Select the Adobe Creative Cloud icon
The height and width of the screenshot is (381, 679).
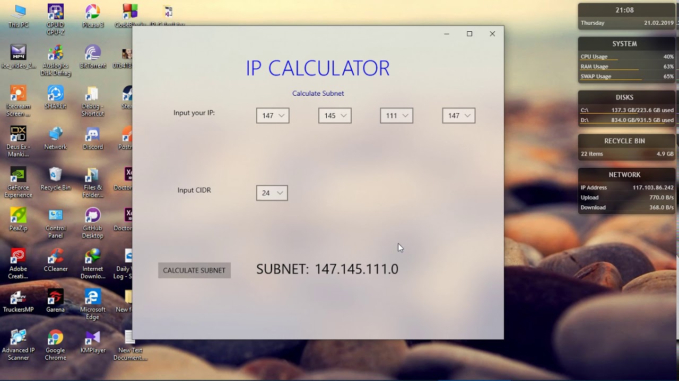pos(19,264)
